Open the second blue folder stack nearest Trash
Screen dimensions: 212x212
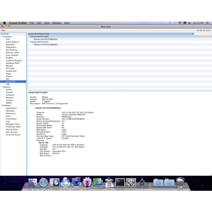[169, 183]
